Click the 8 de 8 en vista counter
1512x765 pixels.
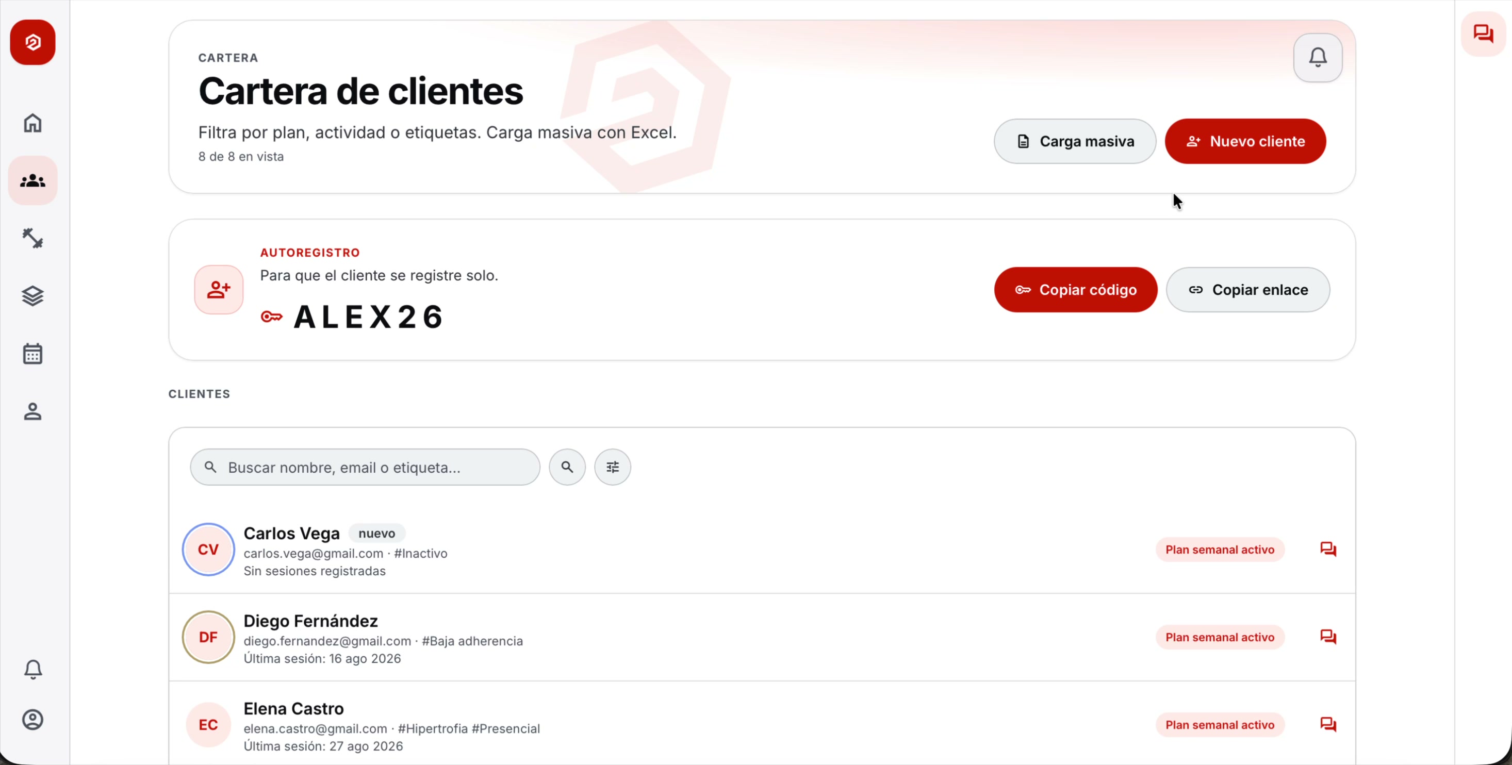pyautogui.click(x=241, y=157)
